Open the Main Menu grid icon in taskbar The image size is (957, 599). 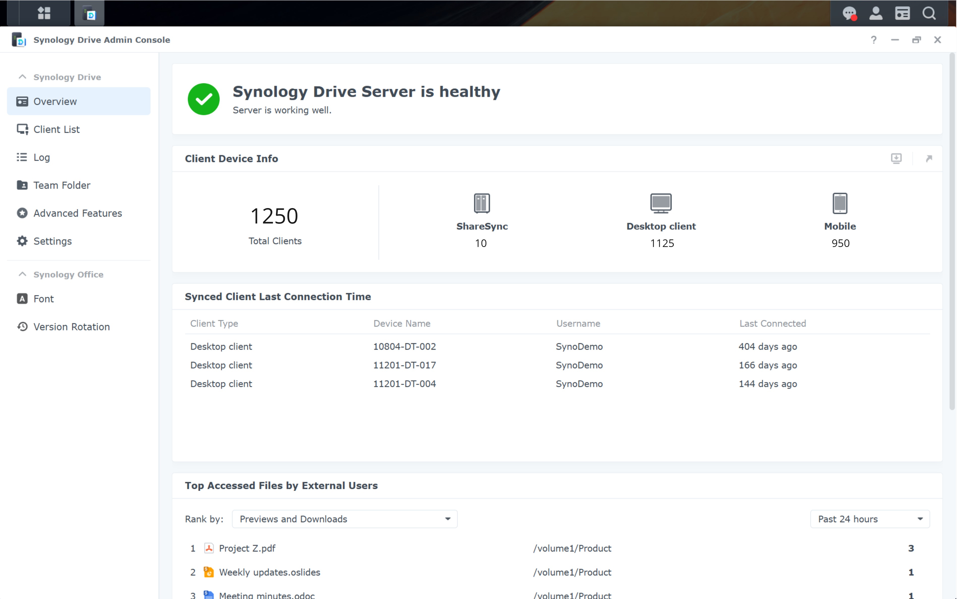44,13
